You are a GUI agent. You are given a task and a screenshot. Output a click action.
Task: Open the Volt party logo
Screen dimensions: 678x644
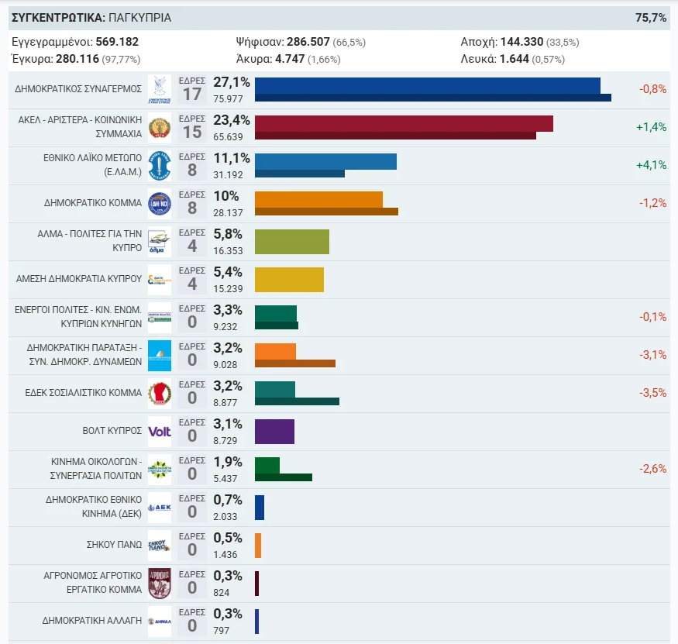[x=160, y=432]
